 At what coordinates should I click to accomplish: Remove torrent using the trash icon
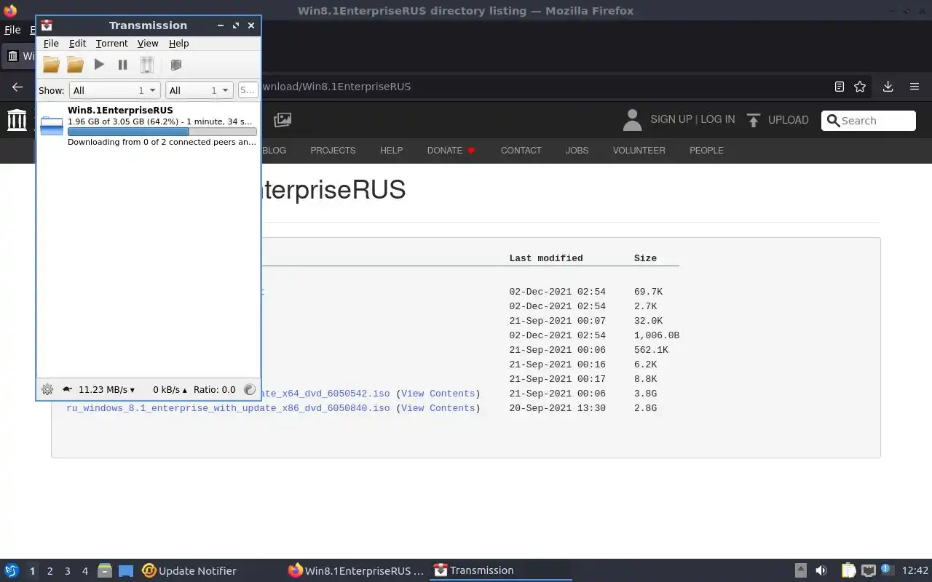[147, 65]
